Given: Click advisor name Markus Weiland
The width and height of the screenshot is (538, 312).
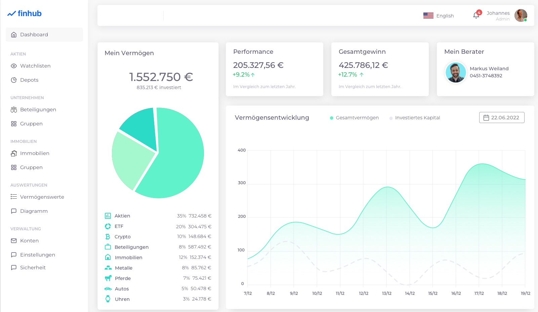Looking at the screenshot, I should [489, 69].
